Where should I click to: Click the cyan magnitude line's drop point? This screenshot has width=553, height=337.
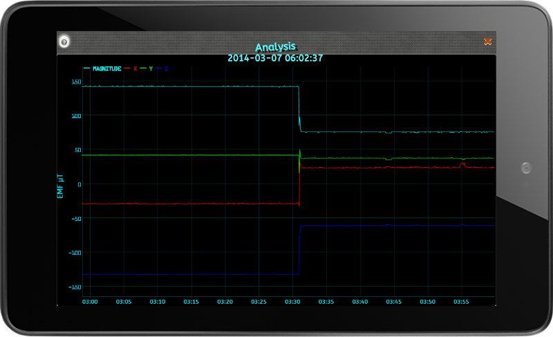299,109
